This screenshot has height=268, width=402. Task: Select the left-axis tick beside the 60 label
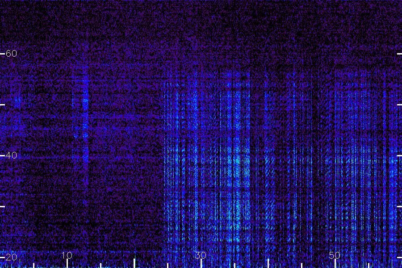[2, 54]
